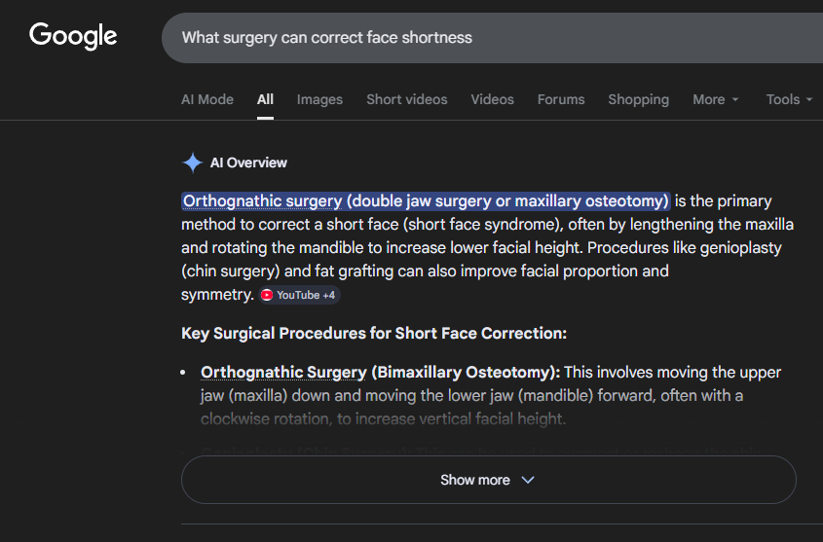Click the Orthognathic Surgery (Bimaxillary Osteotomy) bullet
The image size is (823, 542).
point(380,373)
